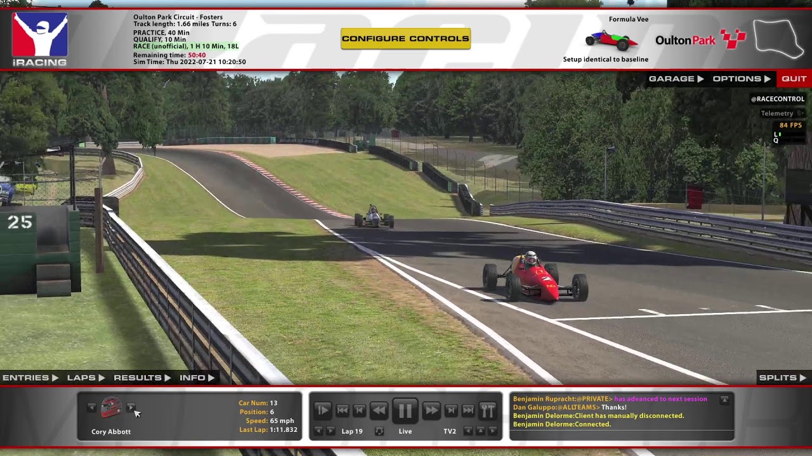Click the Formula Vee car thumbnail
812x456 pixels.
(x=612, y=40)
